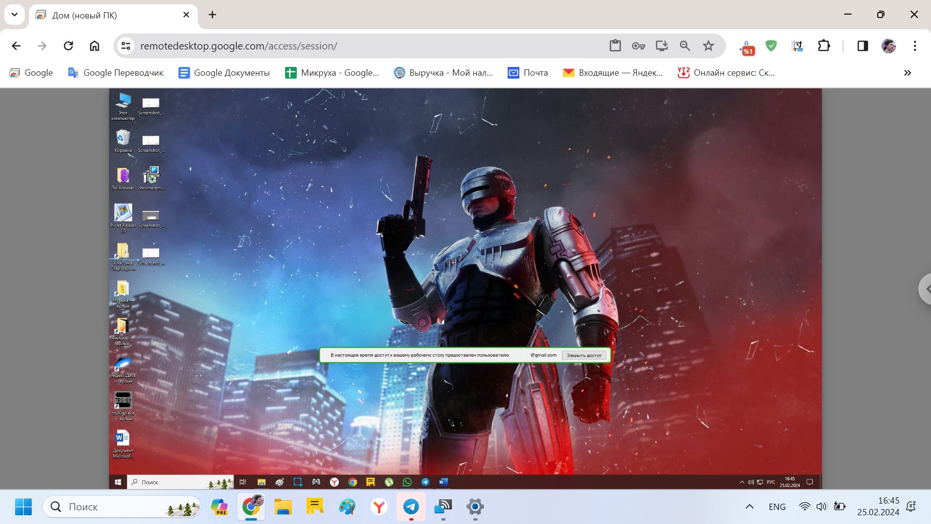The height and width of the screenshot is (524, 931).
Task: Install the Remote Desktop app via address bar
Action: point(661,46)
